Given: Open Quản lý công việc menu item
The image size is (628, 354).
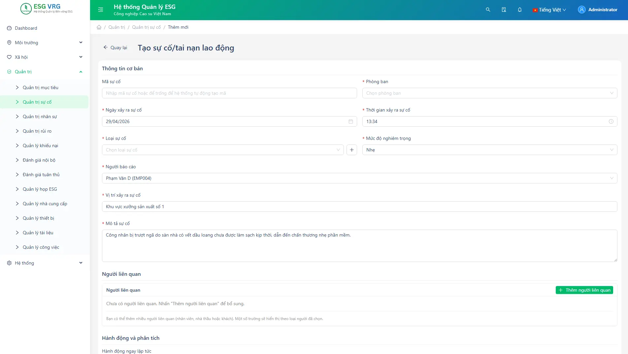Looking at the screenshot, I should pos(45,247).
